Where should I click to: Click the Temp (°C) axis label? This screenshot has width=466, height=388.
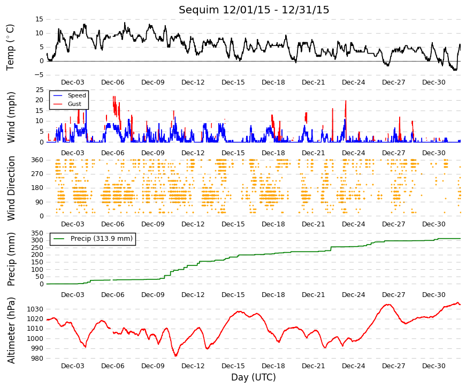click(x=10, y=47)
